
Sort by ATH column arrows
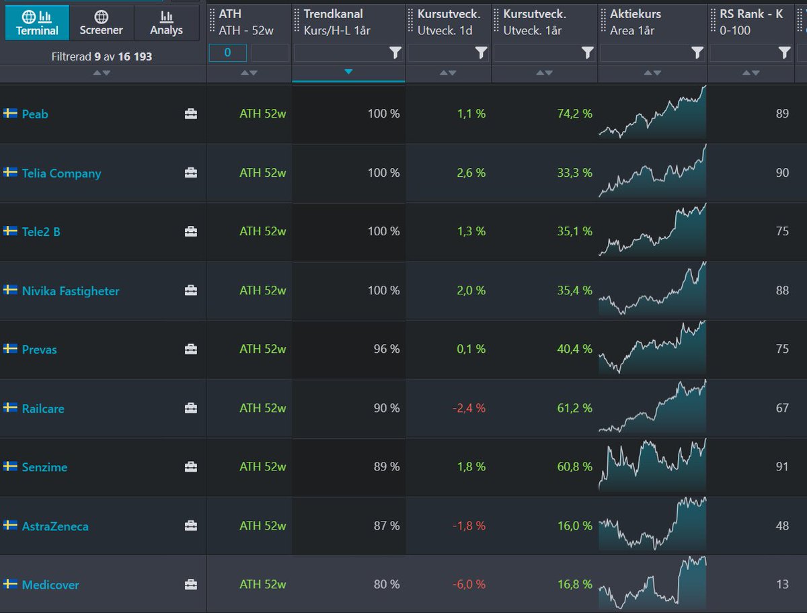[x=249, y=73]
